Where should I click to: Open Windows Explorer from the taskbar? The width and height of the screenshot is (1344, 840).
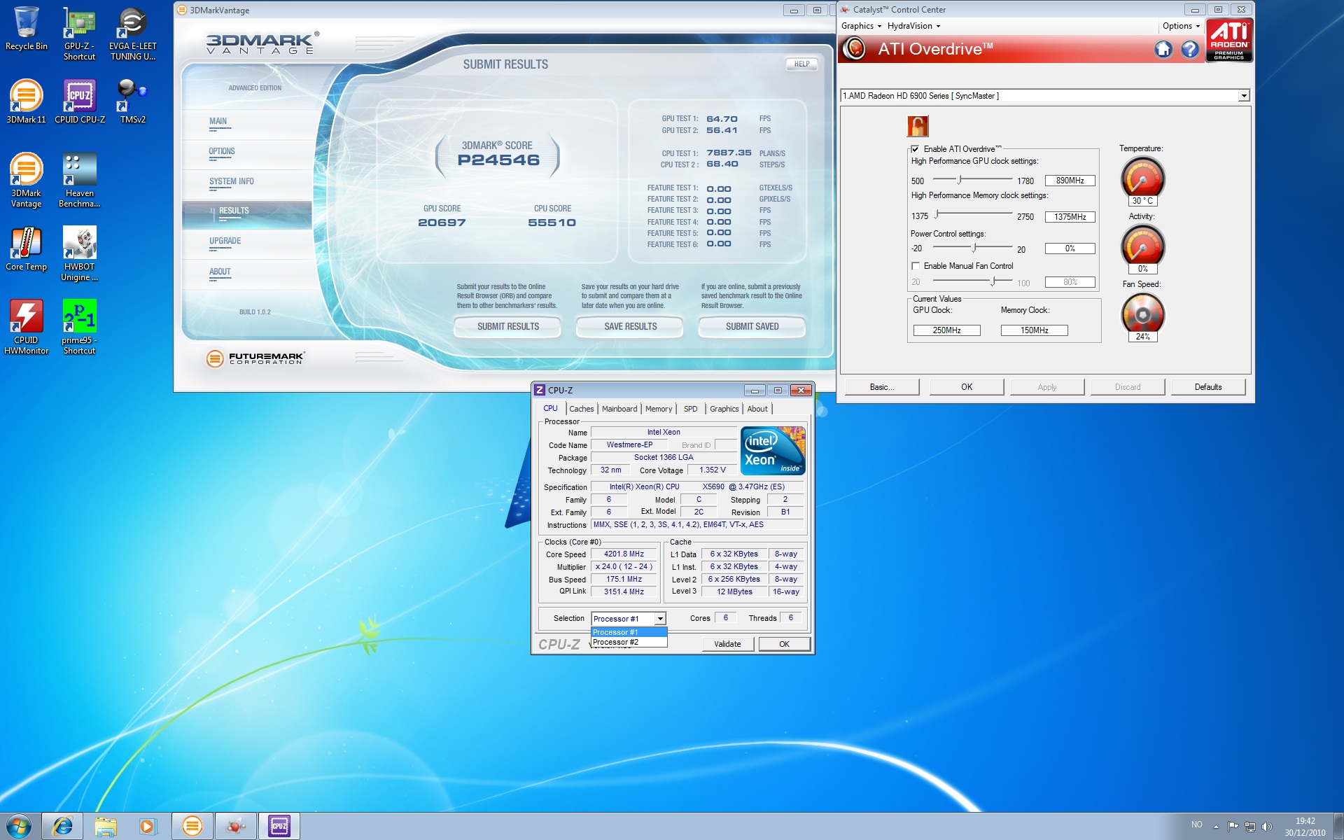(106, 826)
